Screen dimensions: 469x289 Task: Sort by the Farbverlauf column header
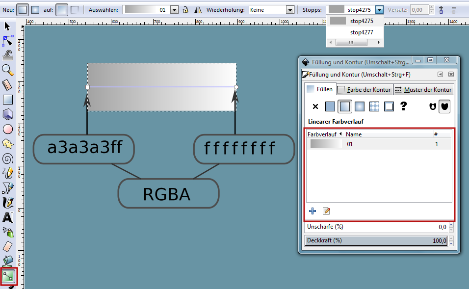[325, 134]
